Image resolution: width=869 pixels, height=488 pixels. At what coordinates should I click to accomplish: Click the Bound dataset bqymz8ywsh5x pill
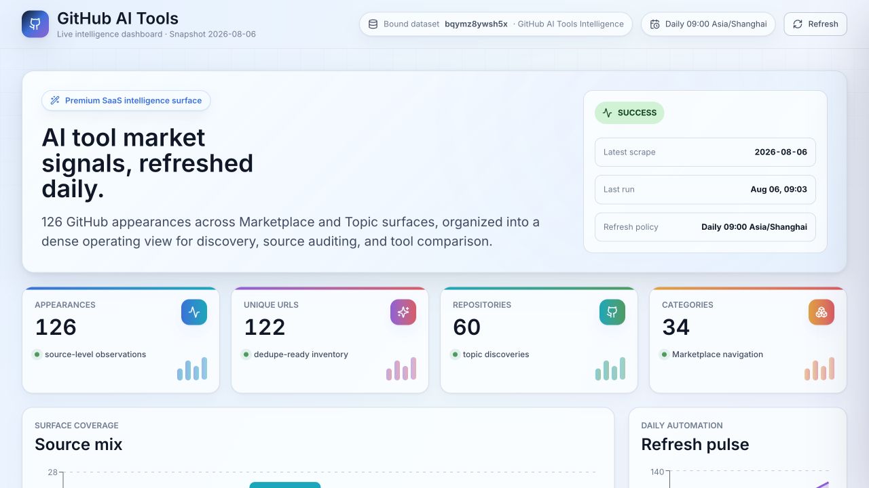pyautogui.click(x=496, y=24)
